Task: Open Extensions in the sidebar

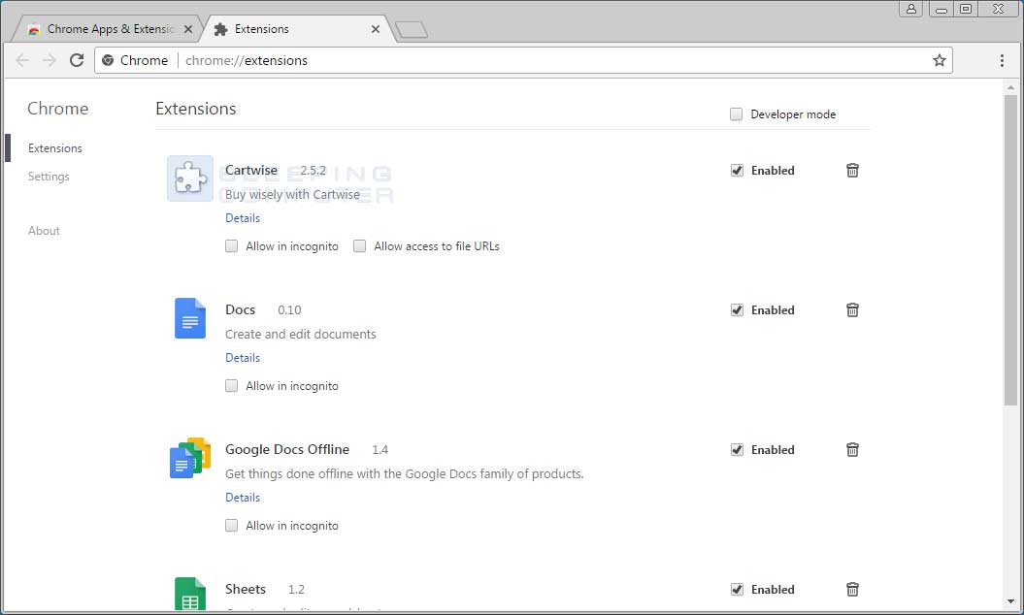Action: [55, 148]
